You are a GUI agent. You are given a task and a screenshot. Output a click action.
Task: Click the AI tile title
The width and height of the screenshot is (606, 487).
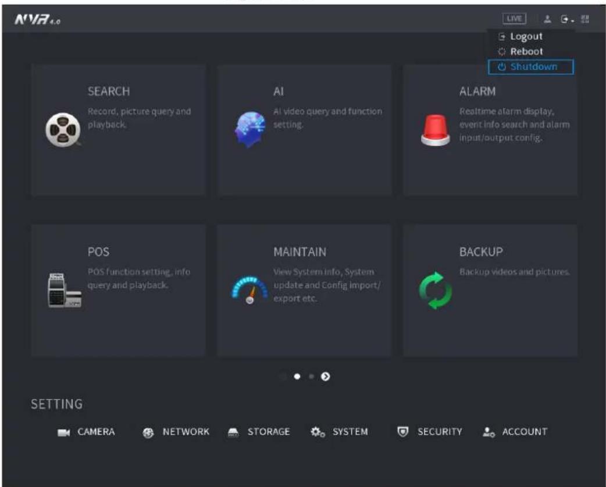(278, 91)
